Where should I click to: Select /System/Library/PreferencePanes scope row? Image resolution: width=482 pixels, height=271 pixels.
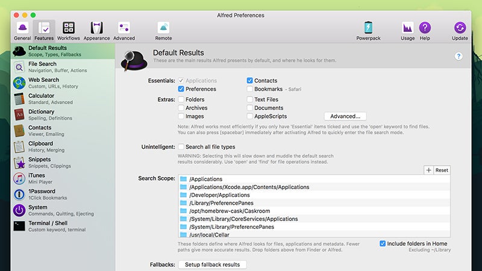coord(314,227)
